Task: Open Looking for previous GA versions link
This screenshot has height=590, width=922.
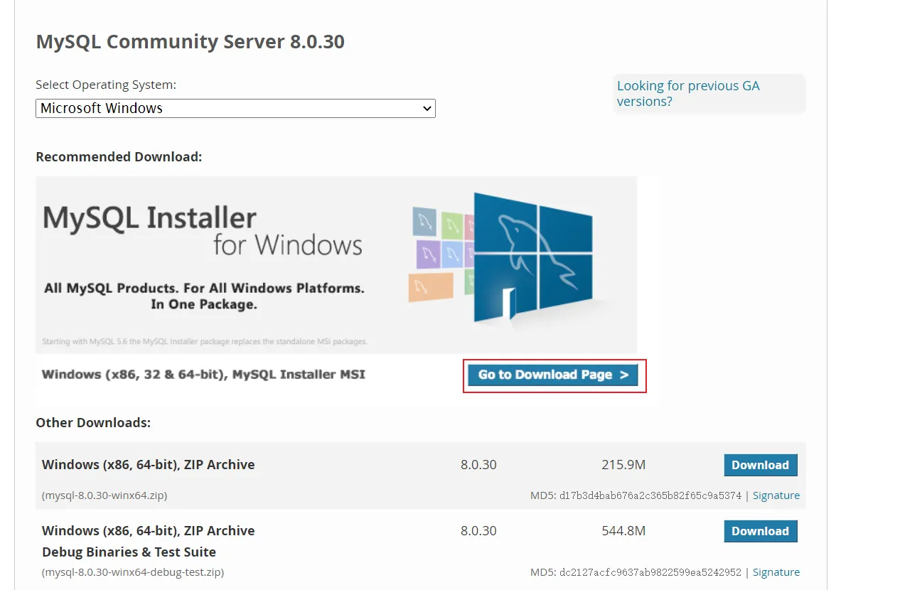Action: pyautogui.click(x=688, y=93)
